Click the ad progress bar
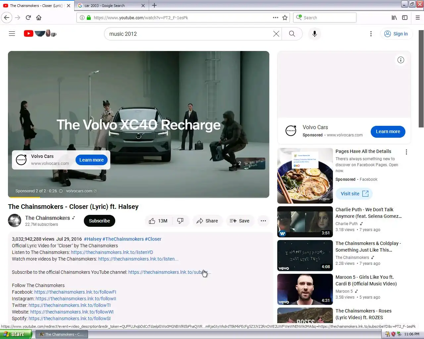Viewport: 424px width, 339px height. point(138,197)
